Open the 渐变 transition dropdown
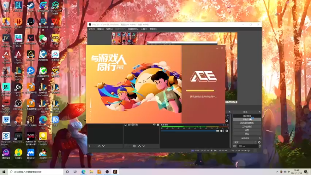311x175 pixels. click(245, 142)
